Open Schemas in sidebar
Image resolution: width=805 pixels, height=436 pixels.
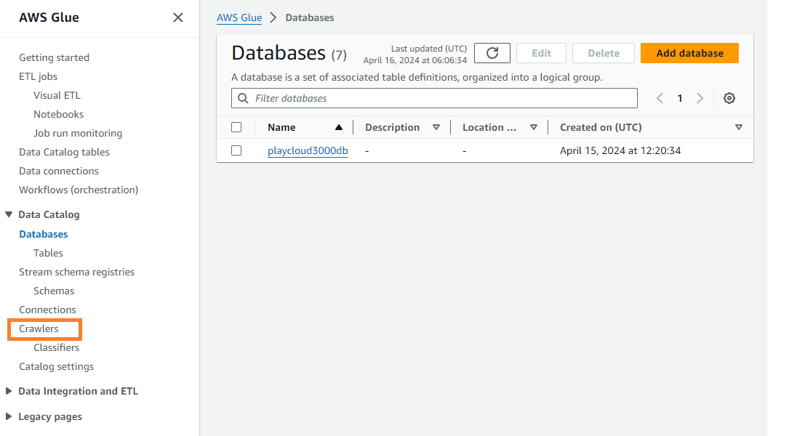tap(54, 291)
